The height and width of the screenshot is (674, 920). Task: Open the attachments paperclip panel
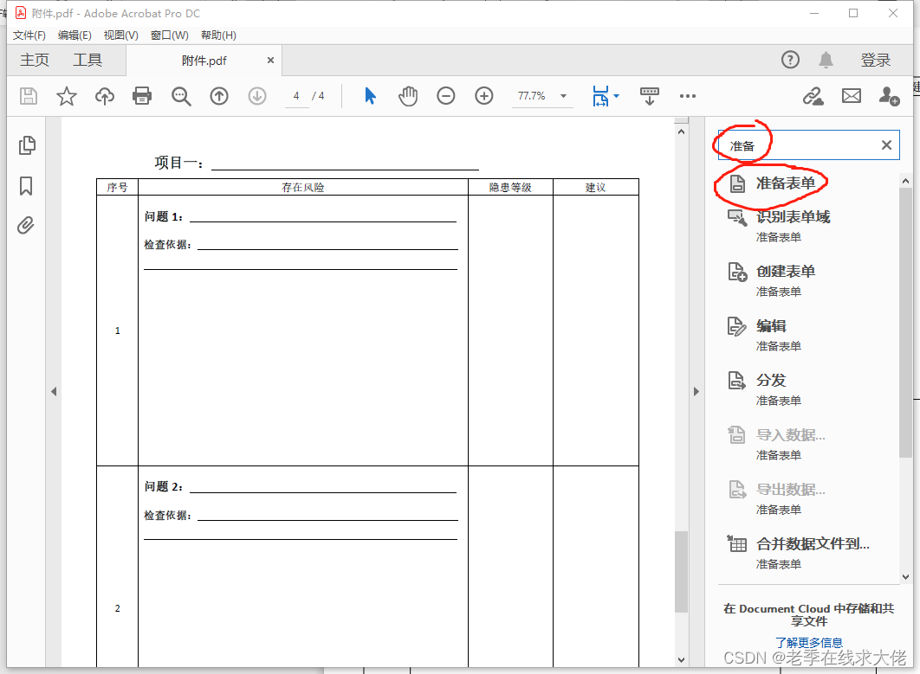tap(26, 226)
